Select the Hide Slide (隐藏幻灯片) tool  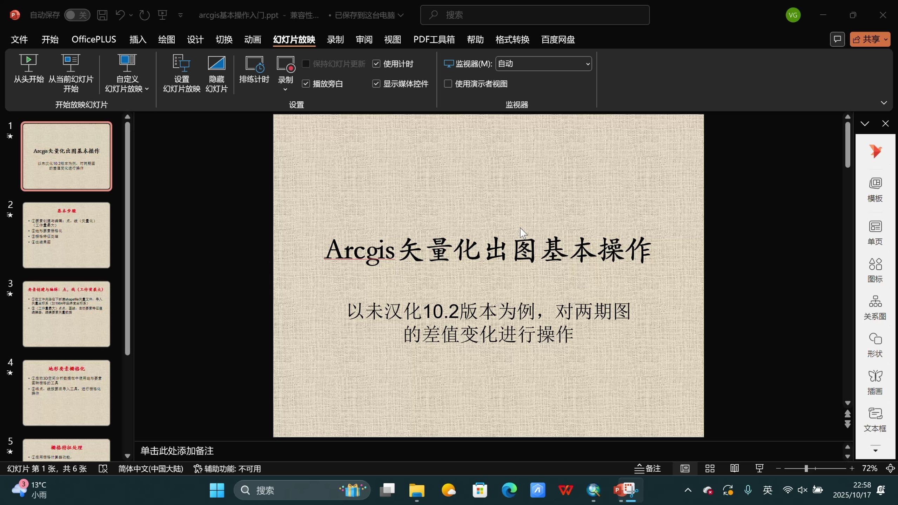tap(216, 73)
